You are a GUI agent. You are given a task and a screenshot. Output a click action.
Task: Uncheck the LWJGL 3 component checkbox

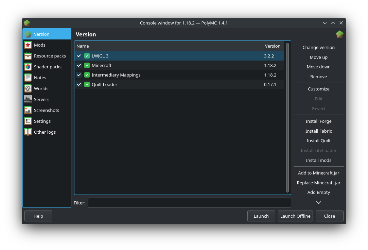pyautogui.click(x=79, y=56)
